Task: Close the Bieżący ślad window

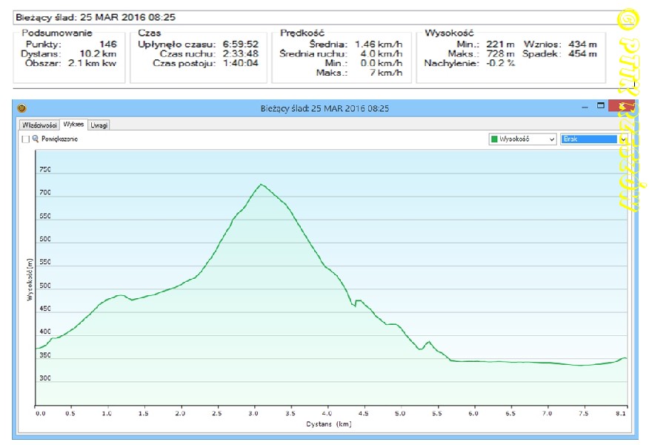Action: click(619, 107)
